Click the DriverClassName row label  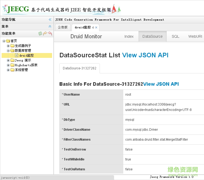point(77,130)
